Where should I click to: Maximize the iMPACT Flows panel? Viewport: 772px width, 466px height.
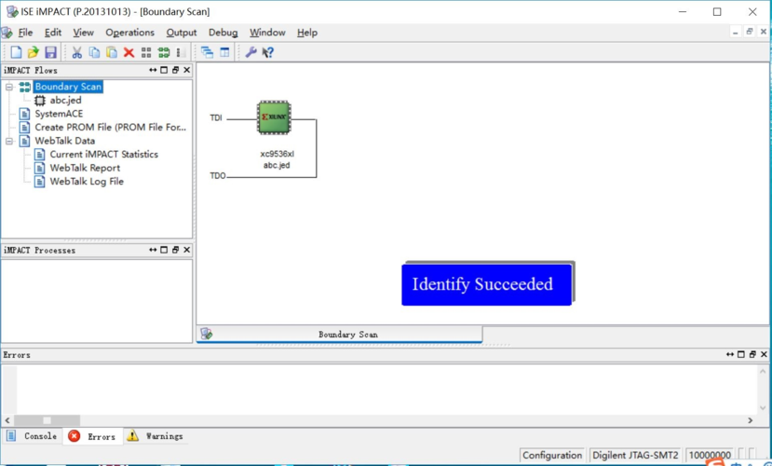(x=164, y=70)
